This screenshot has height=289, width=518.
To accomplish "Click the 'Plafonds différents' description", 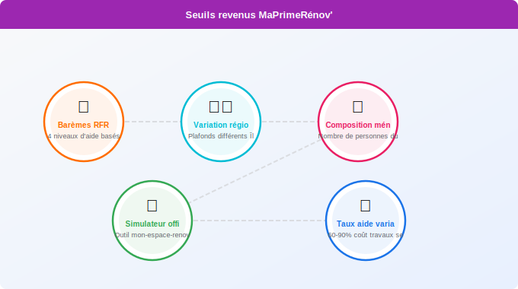I will click(221, 136).
